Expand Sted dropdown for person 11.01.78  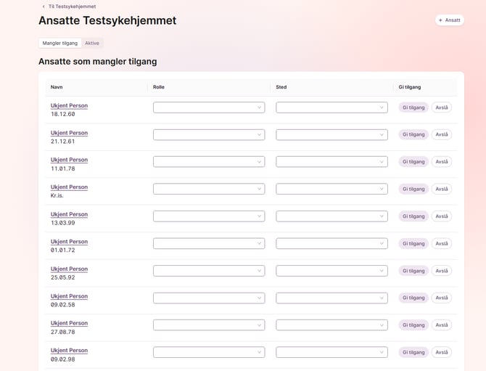pos(331,162)
